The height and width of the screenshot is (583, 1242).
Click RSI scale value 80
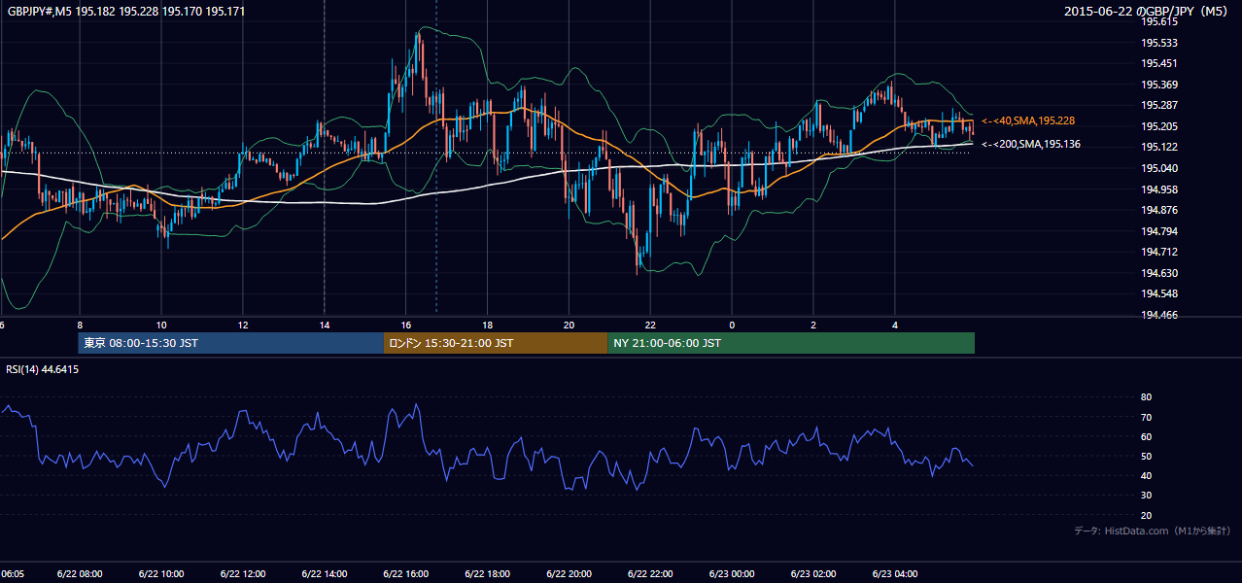[1146, 397]
